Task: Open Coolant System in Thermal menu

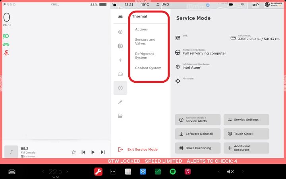Action: (148, 68)
